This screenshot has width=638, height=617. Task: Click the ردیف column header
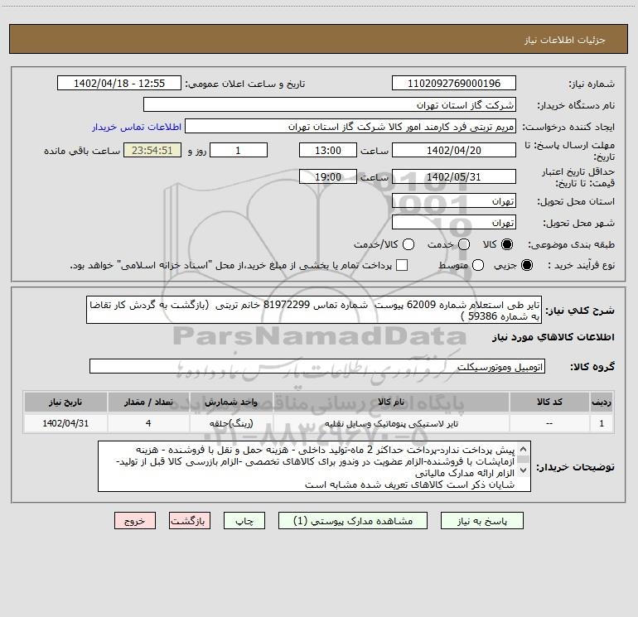click(602, 402)
